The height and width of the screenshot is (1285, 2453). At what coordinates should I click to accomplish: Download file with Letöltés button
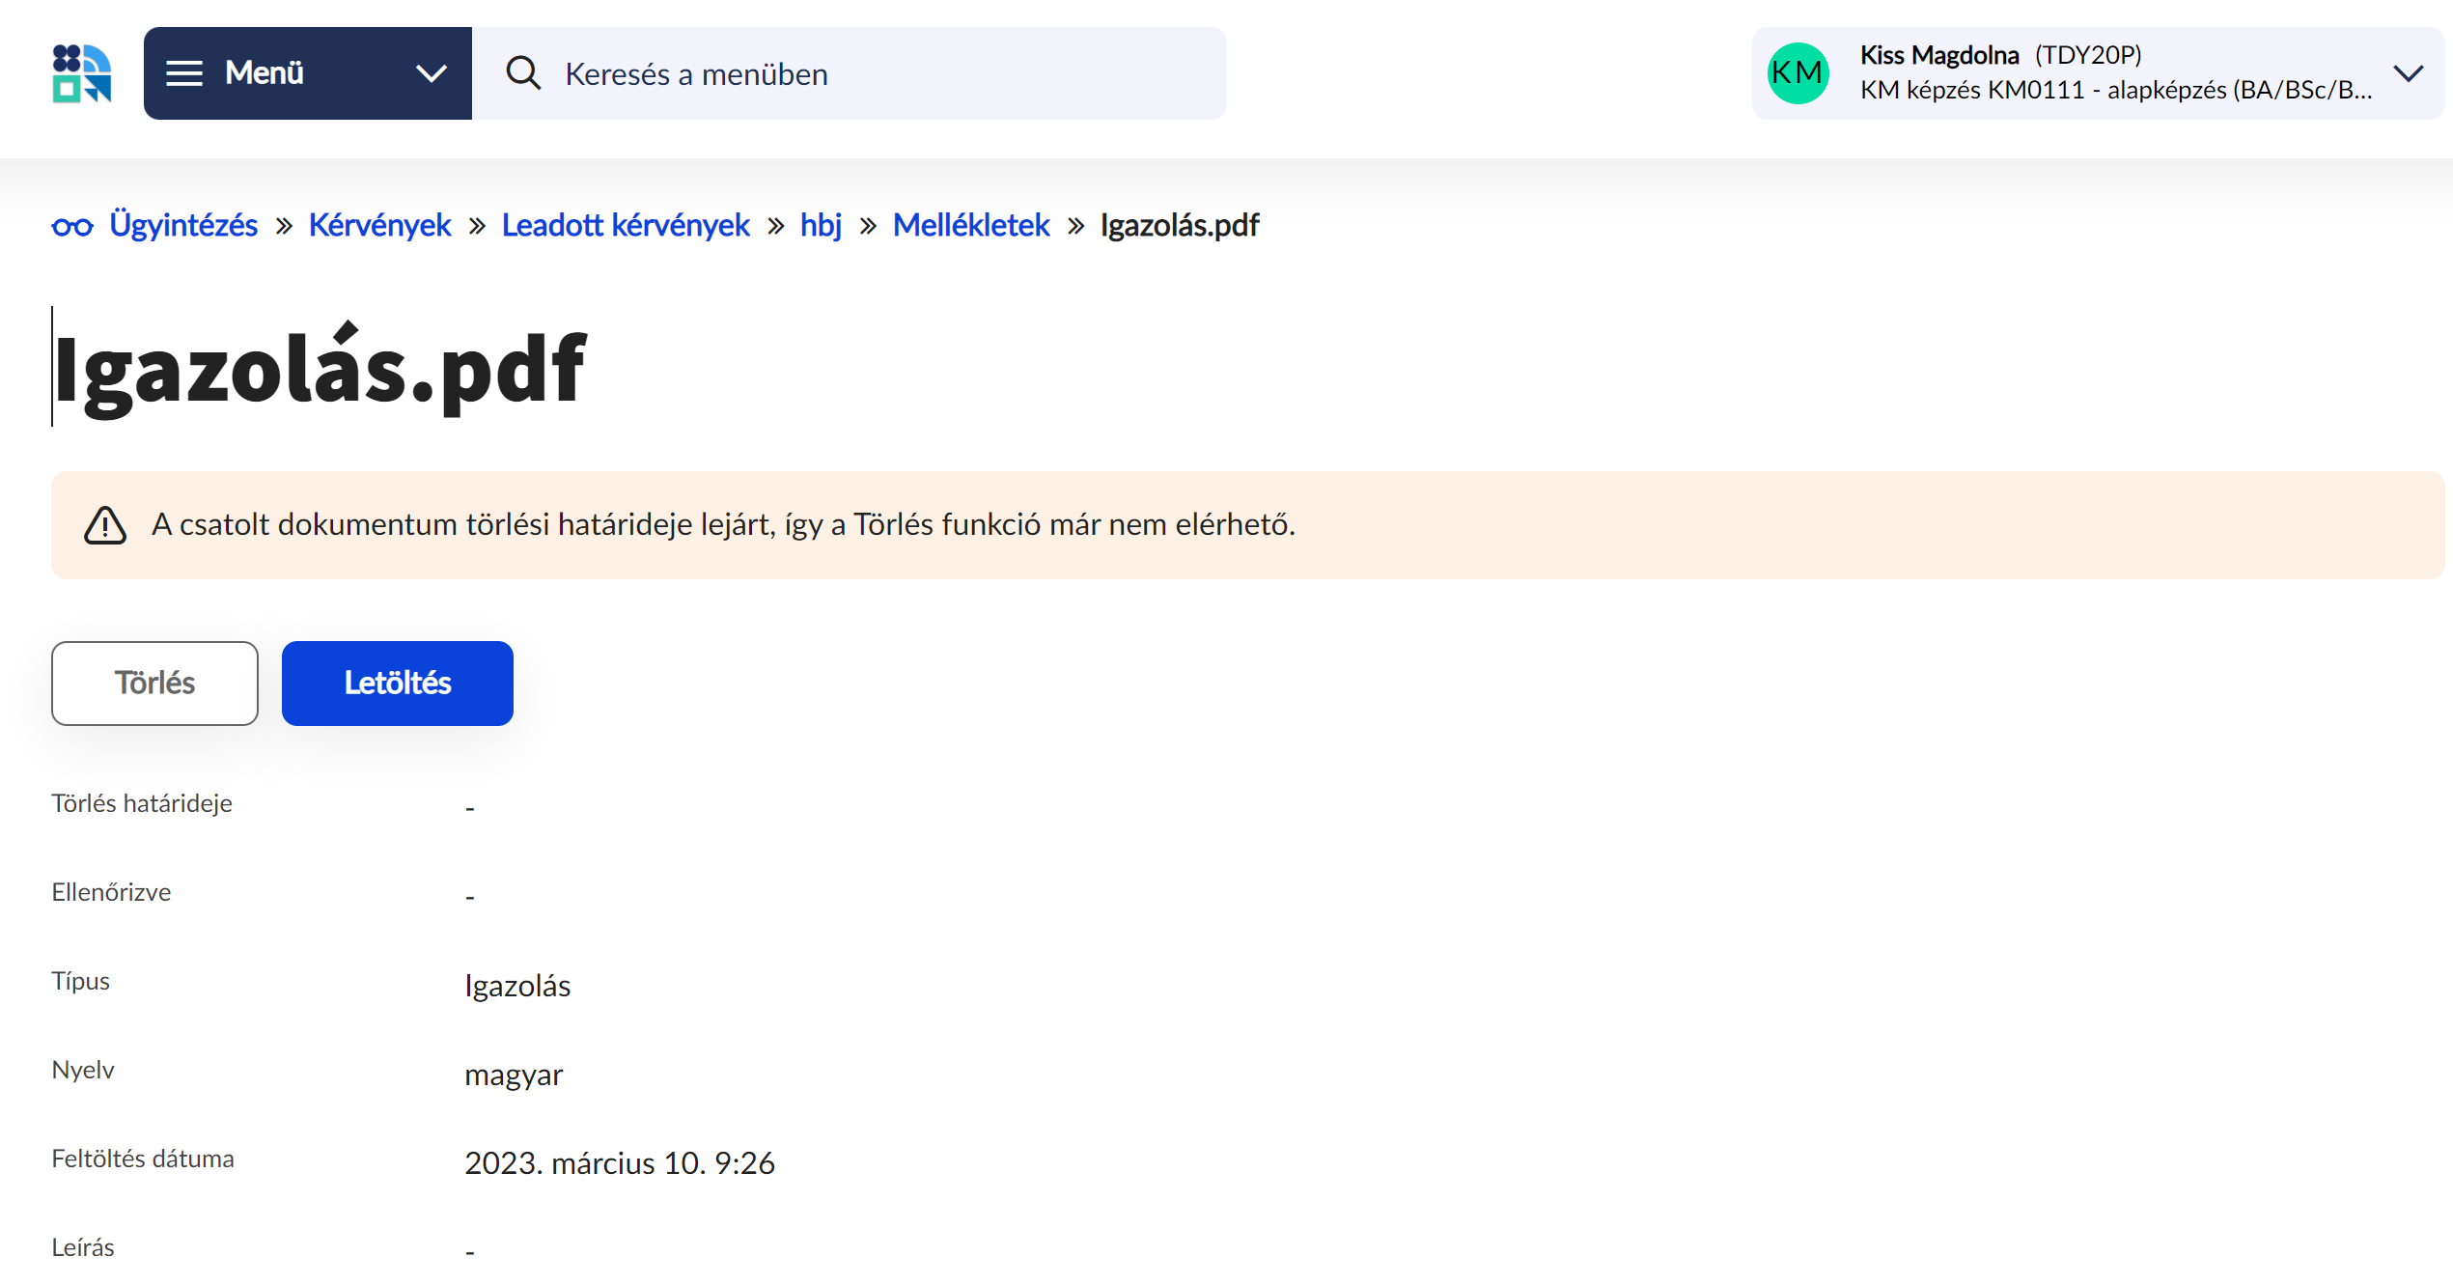pos(397,684)
